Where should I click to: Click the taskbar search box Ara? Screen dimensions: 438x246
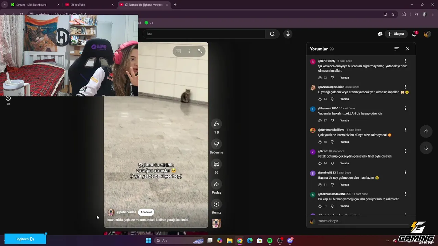[180, 241]
